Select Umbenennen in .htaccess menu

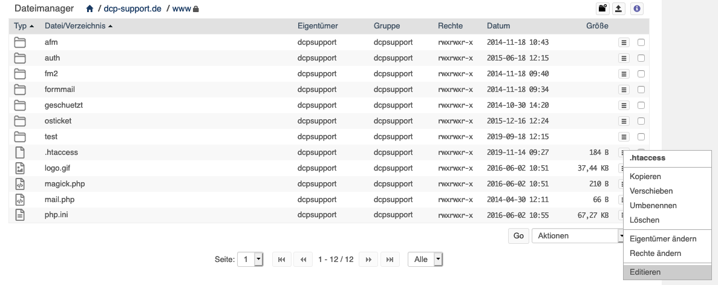coord(653,206)
